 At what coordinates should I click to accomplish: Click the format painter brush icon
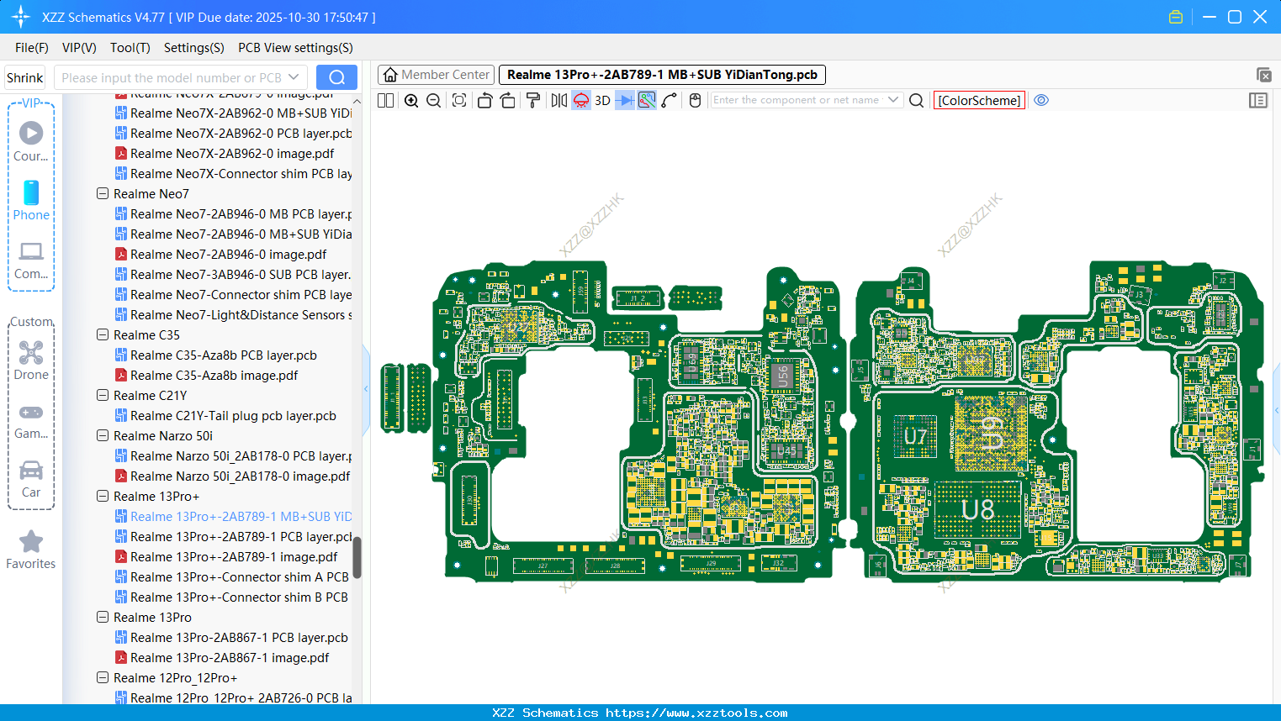pyautogui.click(x=532, y=101)
